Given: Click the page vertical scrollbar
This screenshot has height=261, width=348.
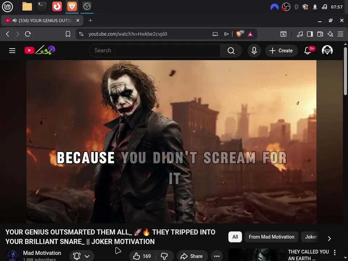Looking at the screenshot, I should pyautogui.click(x=345, y=71).
